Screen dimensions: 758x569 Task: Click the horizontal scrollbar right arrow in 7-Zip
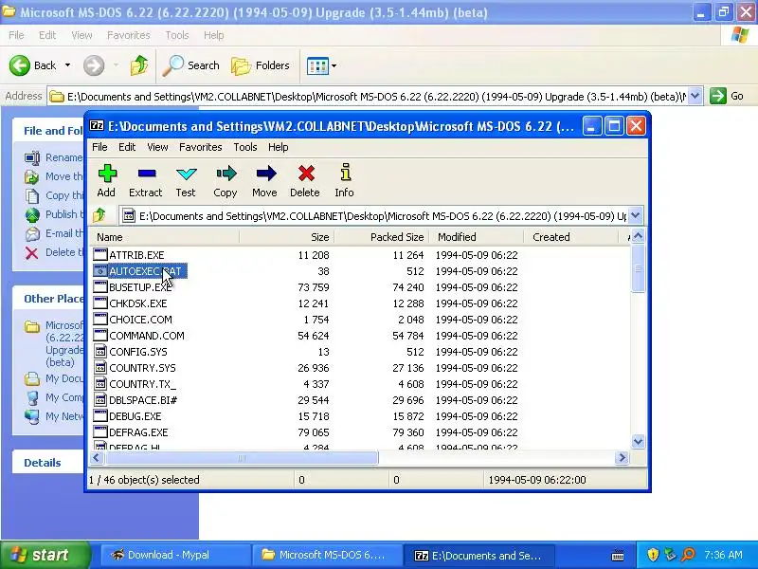(x=622, y=457)
